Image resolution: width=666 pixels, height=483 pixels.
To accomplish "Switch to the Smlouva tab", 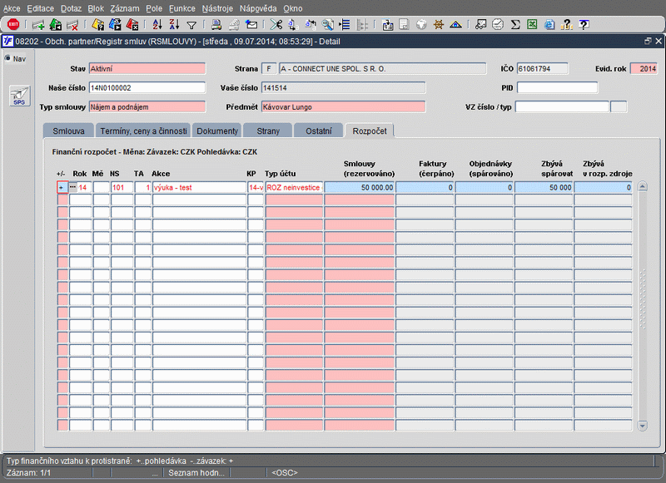I will tap(67, 131).
